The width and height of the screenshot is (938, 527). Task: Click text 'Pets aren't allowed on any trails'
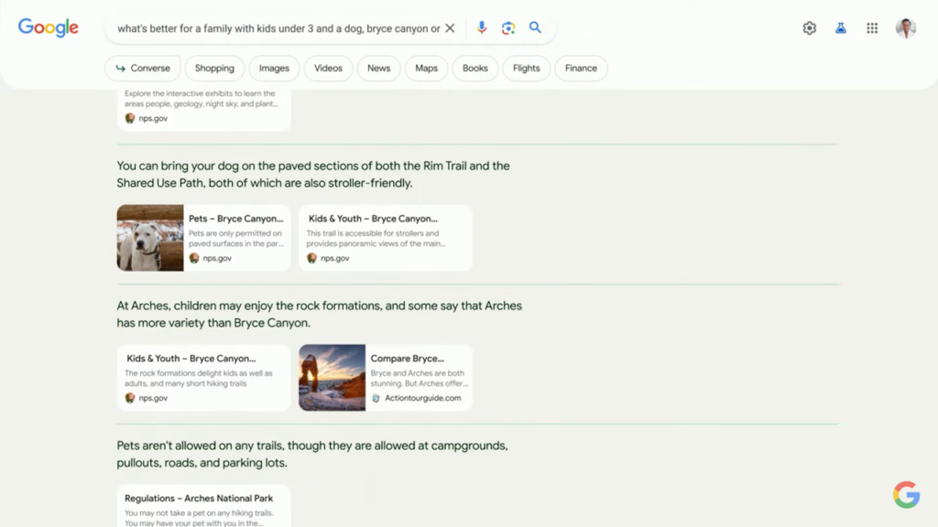coord(311,454)
